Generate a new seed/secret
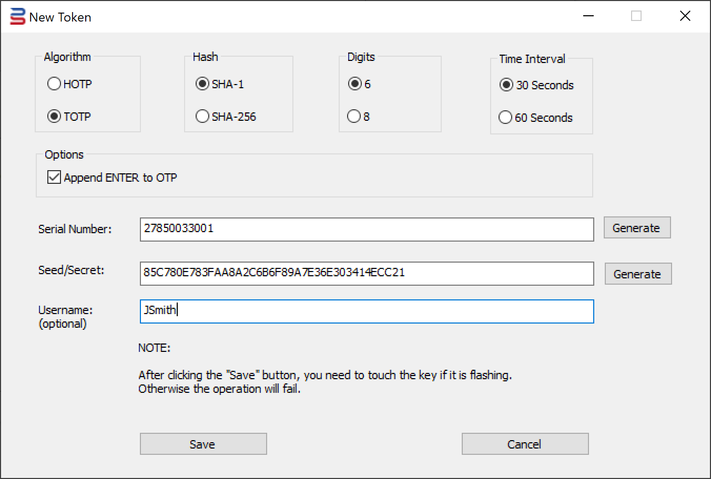Viewport: 711px width, 479px height. [x=638, y=274]
